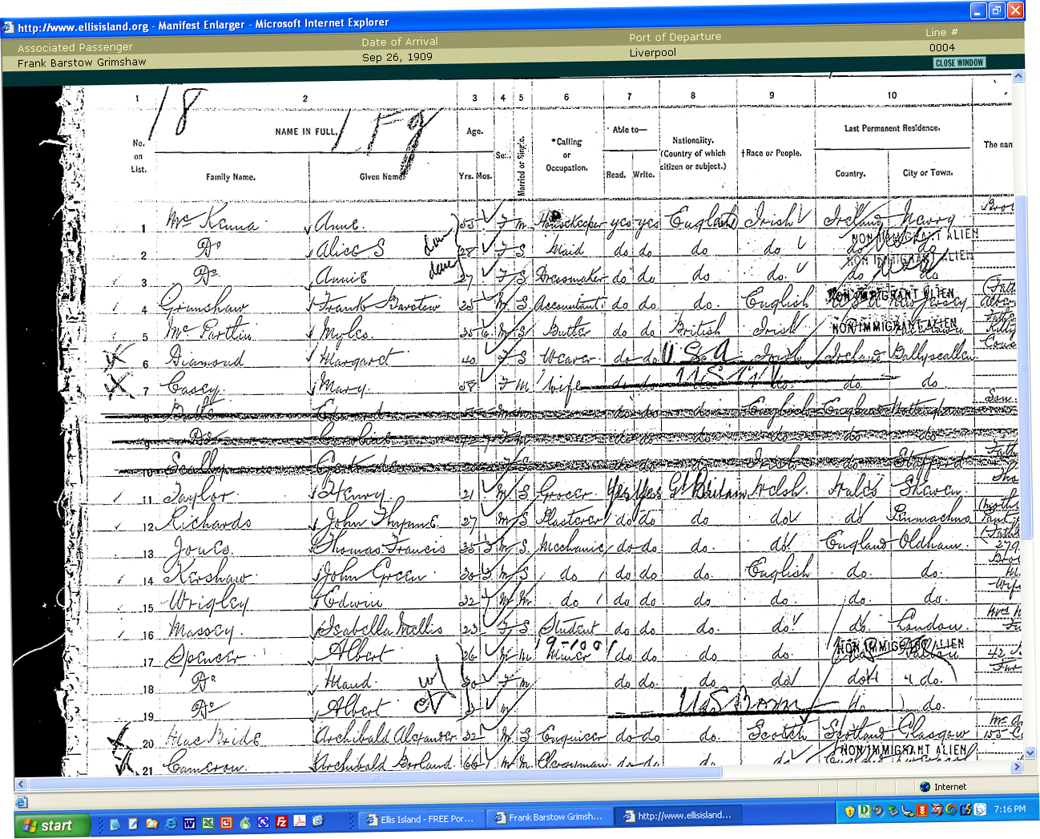This screenshot has height=839, width=1040.
Task: Select the http://www.ellisisland taskbar window
Action: (677, 816)
